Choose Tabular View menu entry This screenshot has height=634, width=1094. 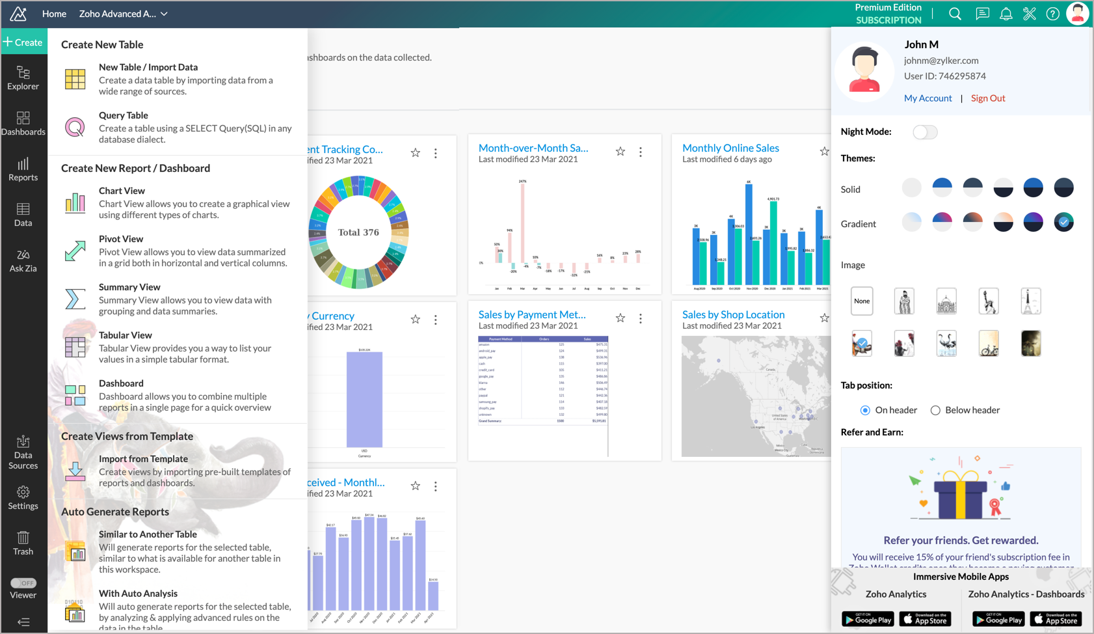(178, 347)
